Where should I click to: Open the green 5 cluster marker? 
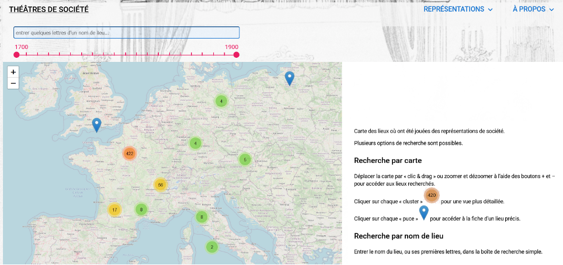(245, 159)
